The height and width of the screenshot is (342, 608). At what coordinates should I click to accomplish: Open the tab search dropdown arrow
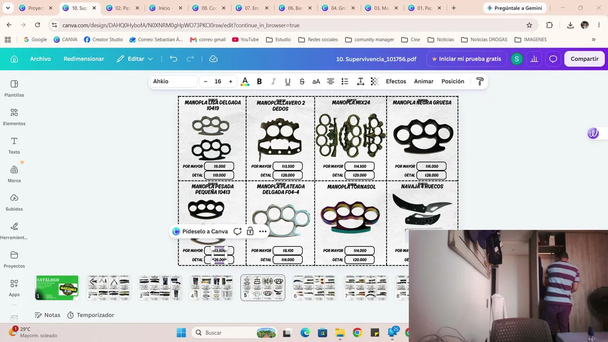(8, 8)
